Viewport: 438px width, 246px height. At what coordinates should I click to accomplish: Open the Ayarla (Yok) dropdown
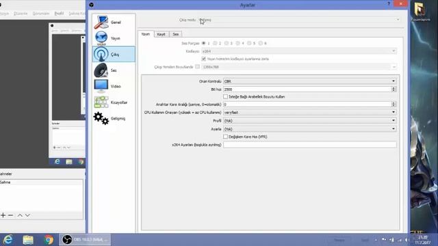[310, 129]
